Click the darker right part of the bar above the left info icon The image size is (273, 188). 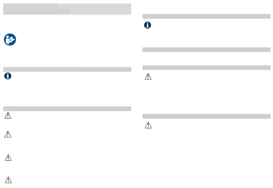(x=104, y=69)
